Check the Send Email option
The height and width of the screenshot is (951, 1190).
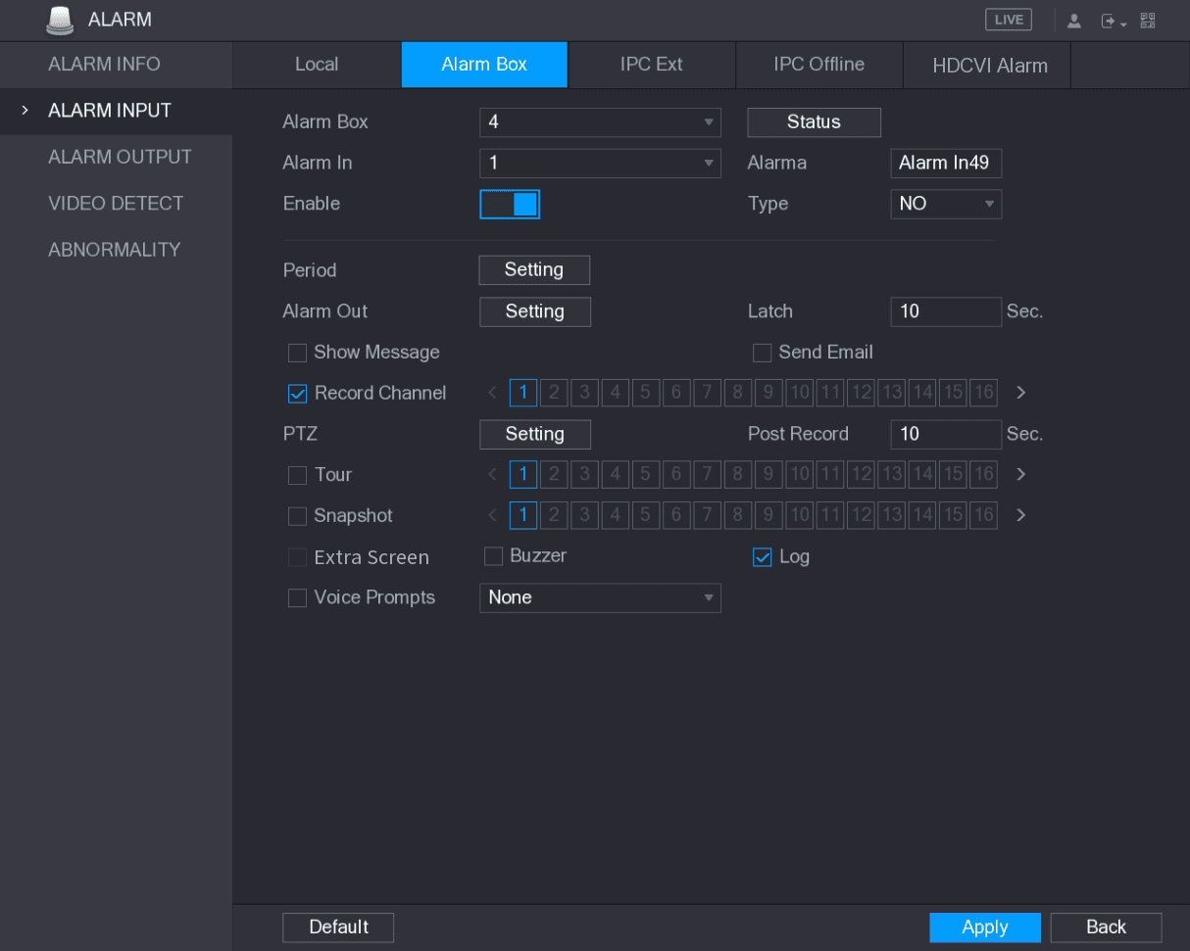coord(763,353)
